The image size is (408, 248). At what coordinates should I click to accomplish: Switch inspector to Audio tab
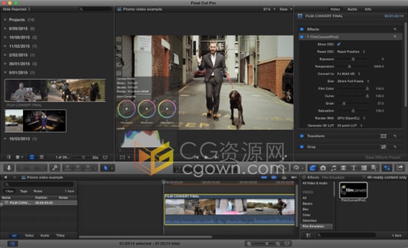pyautogui.click(x=352, y=9)
